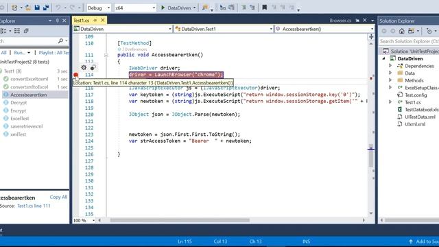This screenshot has height=247, width=439.
Task: Switch to the Browser.cs preview tab
Action: (340, 21)
